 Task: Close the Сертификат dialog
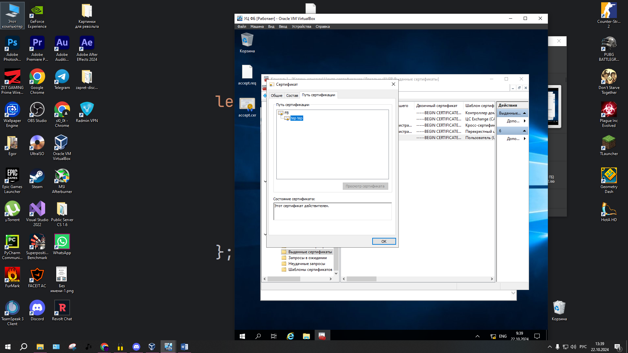[393, 84]
